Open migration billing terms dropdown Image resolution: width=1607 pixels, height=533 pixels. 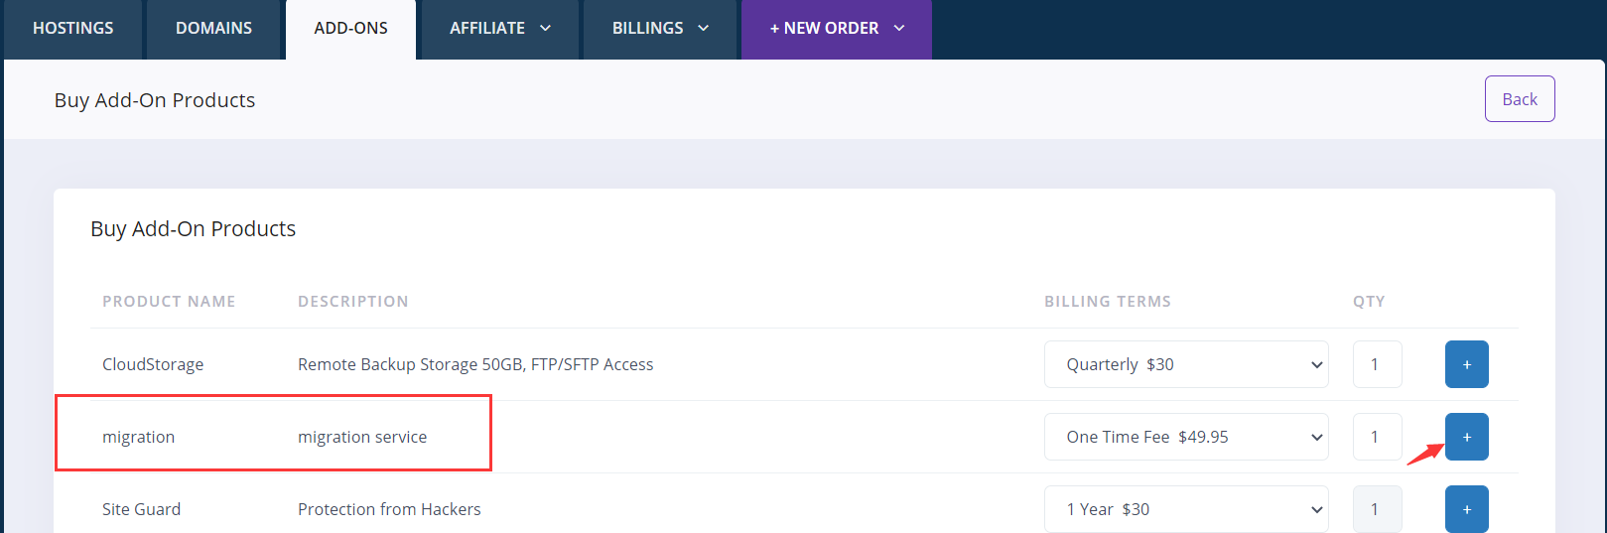[x=1185, y=437]
